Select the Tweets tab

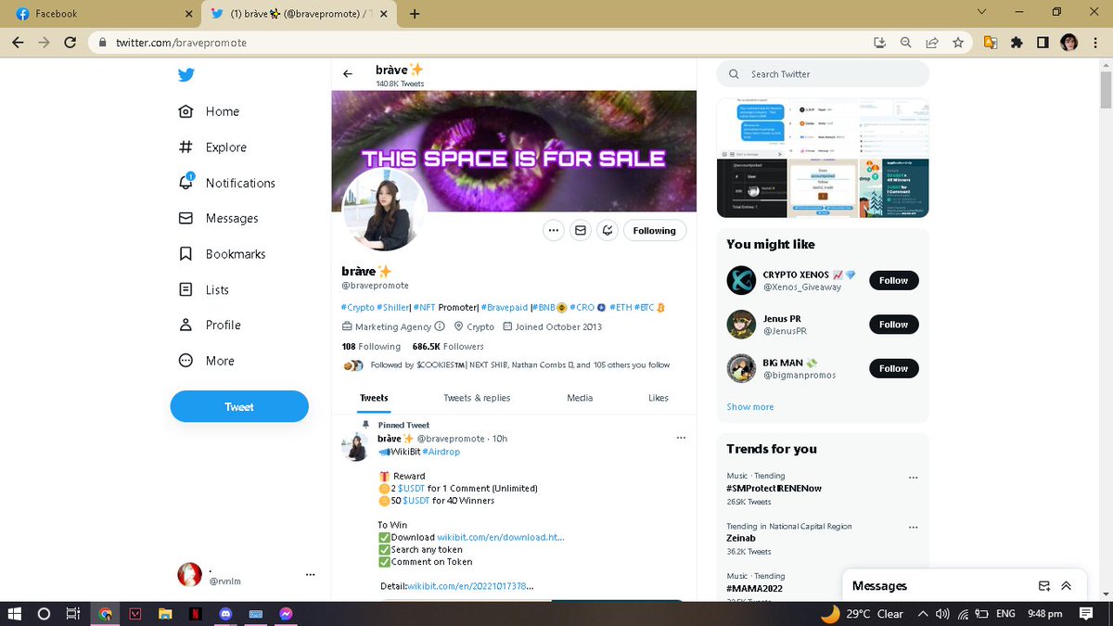point(374,398)
